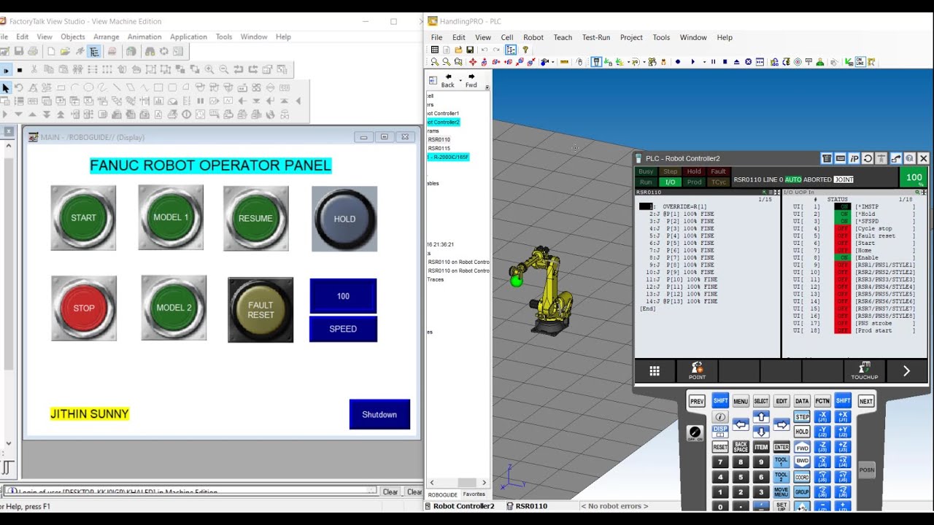Click the iP icon in pendant title bar
The height and width of the screenshot is (525, 934).
tap(854, 158)
